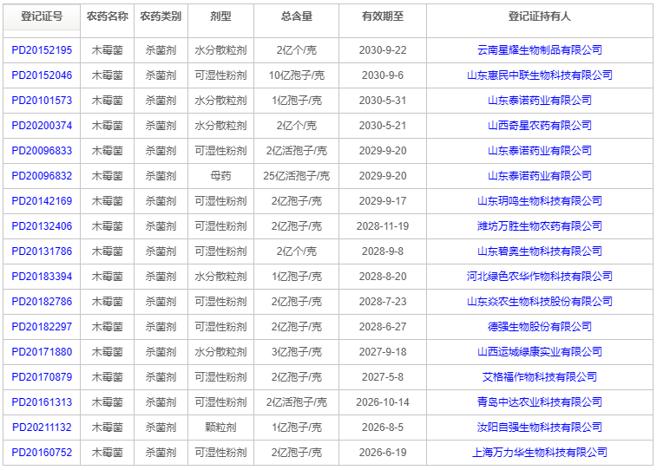Open 山东焱农生物科技股份有限公司 holder link

(540, 301)
